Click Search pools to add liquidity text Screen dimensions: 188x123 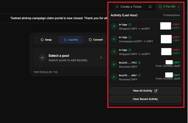[x=68, y=60]
